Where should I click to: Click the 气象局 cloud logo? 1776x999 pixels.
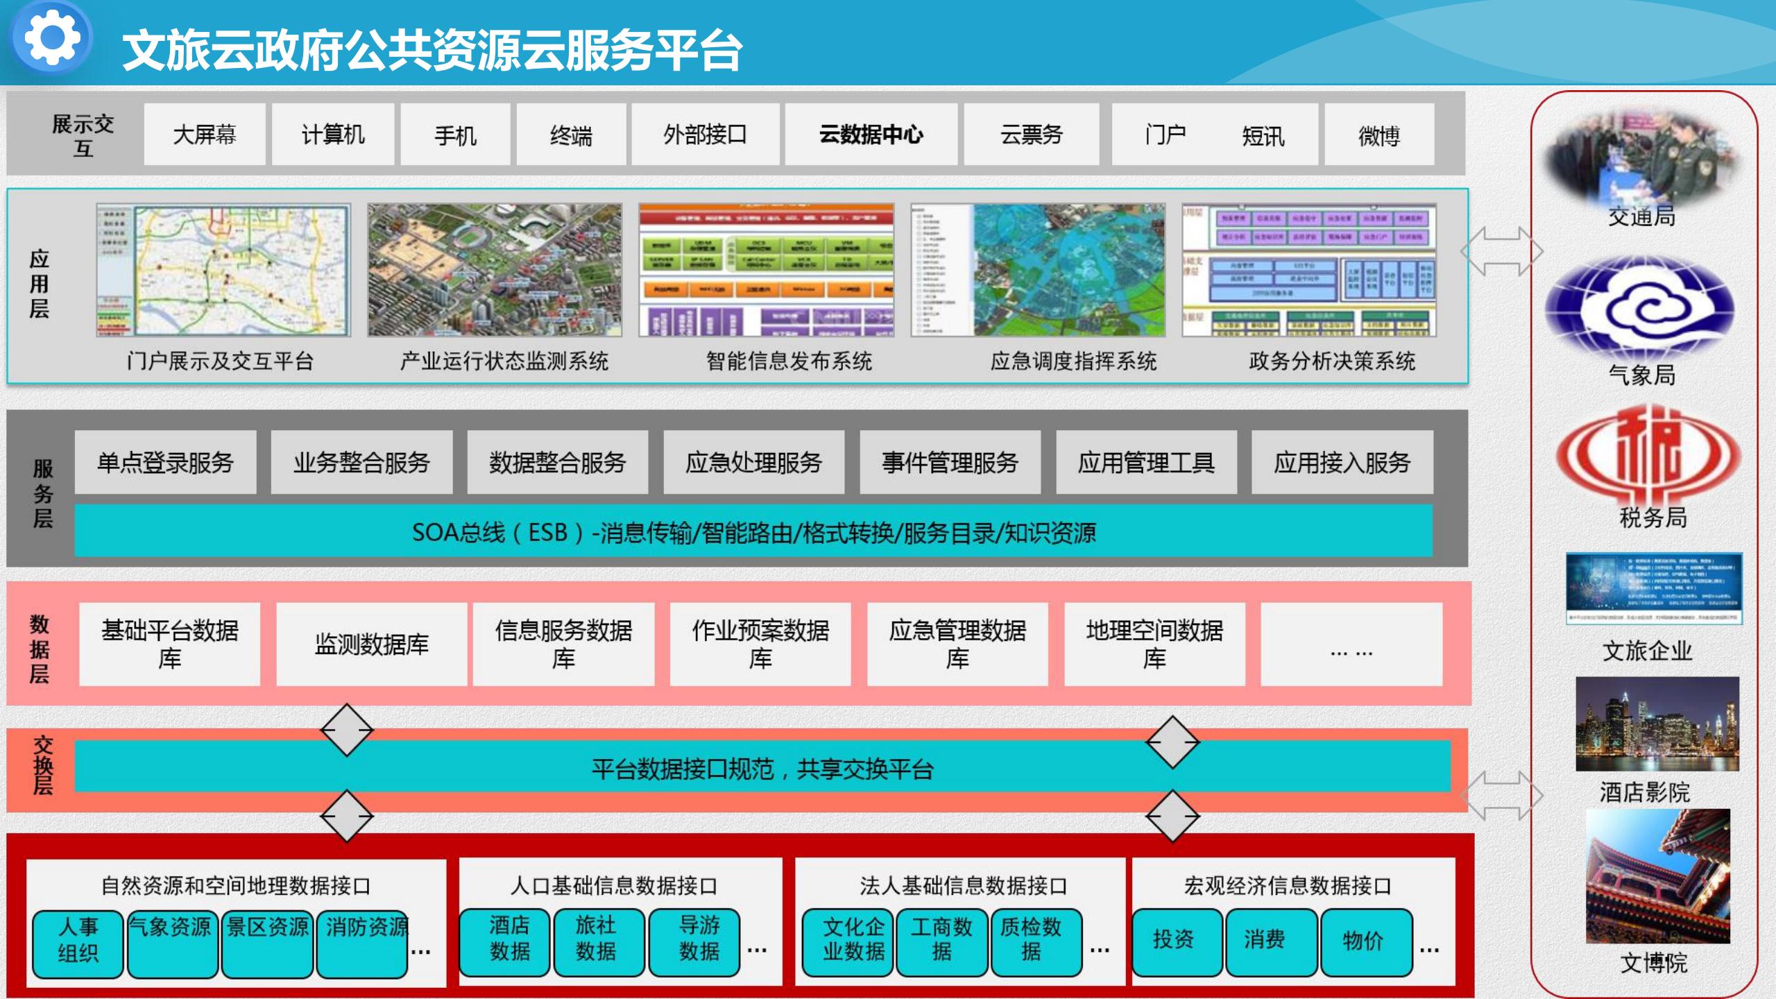[1641, 307]
